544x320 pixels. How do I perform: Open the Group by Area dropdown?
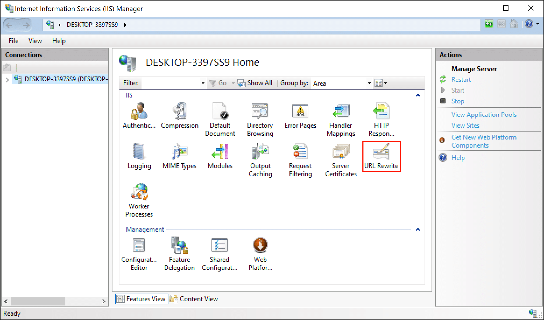pos(369,83)
